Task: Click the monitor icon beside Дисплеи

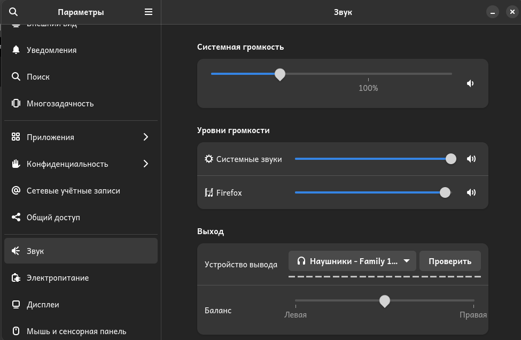Action: [16, 304]
